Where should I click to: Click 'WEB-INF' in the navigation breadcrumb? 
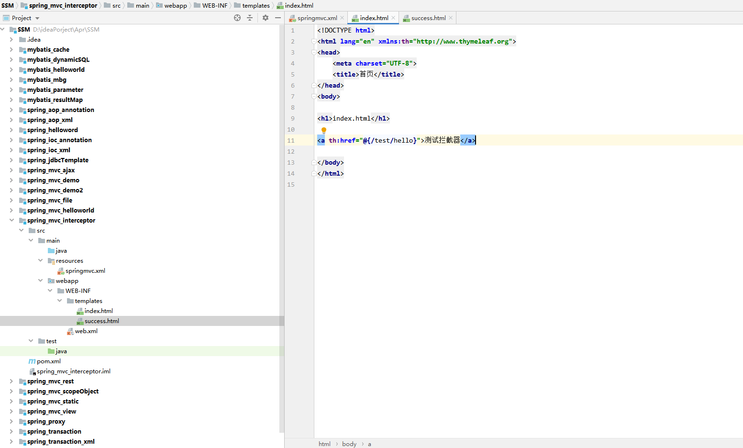tap(215, 6)
